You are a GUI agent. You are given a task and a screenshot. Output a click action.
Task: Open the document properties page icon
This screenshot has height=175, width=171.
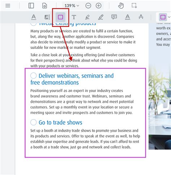pos(44,5)
